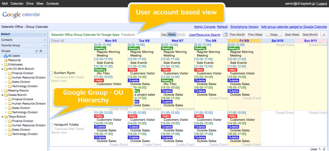Click the Next Week button
The width and height of the screenshot is (329, 151).
[x=292, y=35]
